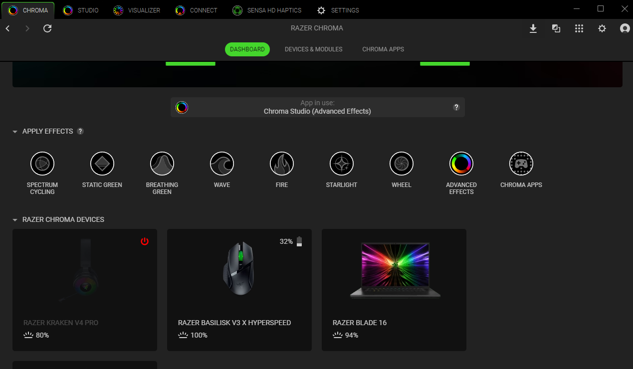The width and height of the screenshot is (633, 369).
Task: Click the App in use Chroma Studio bar
Action: tap(318, 107)
